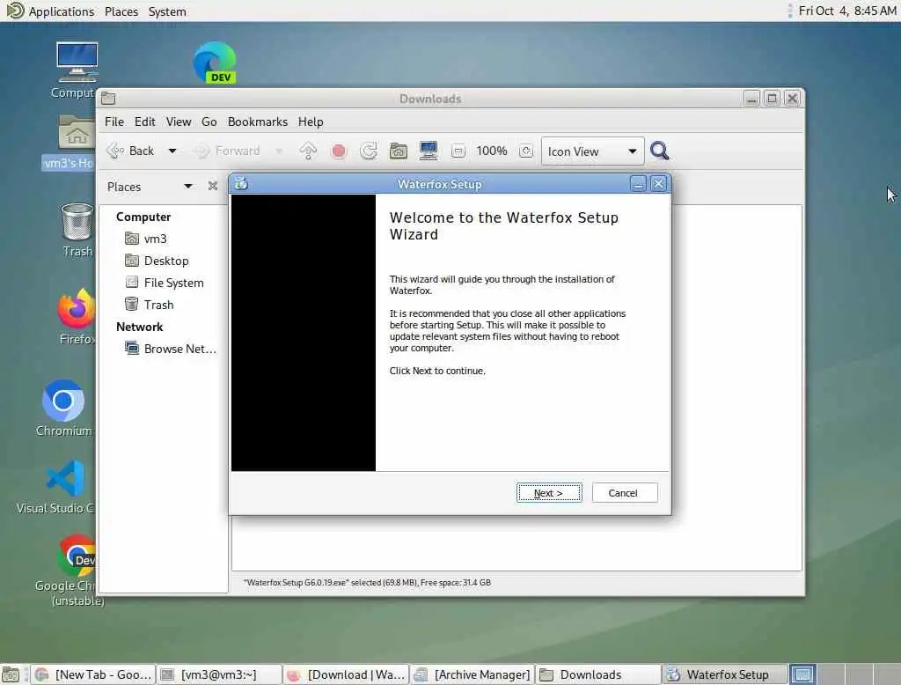Switch to New Tab Google taskbar item

92,674
